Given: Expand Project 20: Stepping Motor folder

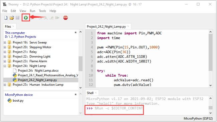Looking at the screenshot, I should [x=5, y=47].
